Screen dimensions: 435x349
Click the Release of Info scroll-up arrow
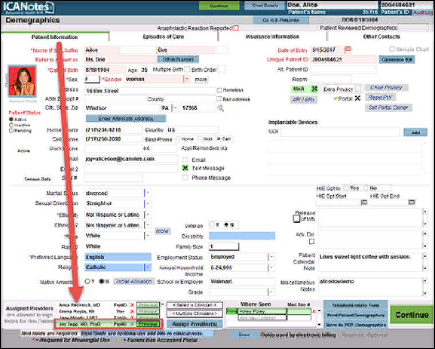point(425,212)
